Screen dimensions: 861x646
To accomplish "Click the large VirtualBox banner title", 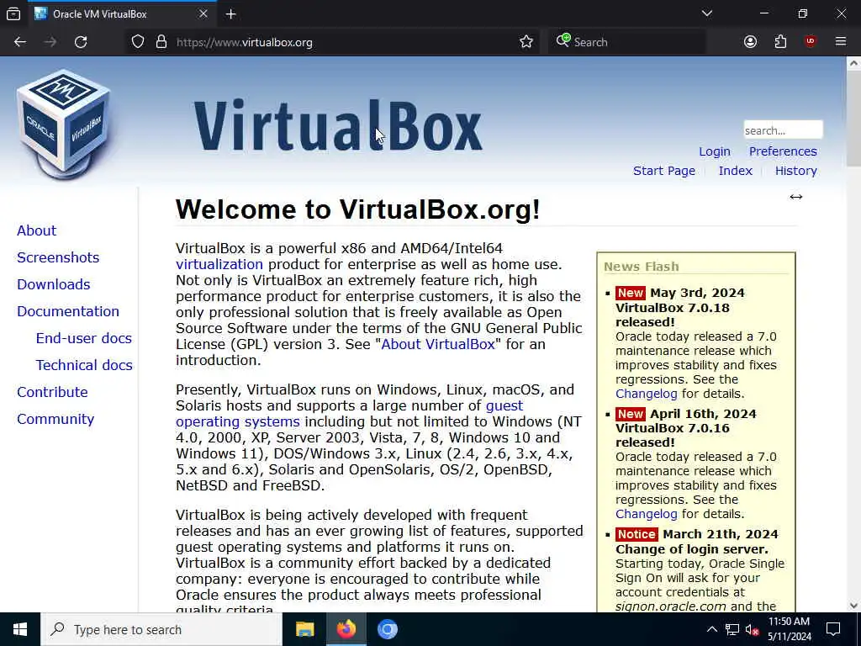I will pos(338,125).
